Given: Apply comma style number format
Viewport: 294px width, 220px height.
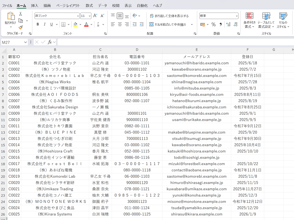Looking at the screenshot, I should [x=220, y=24].
